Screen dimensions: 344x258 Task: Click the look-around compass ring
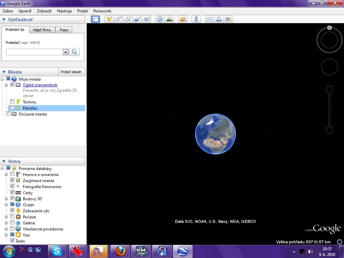click(x=329, y=40)
